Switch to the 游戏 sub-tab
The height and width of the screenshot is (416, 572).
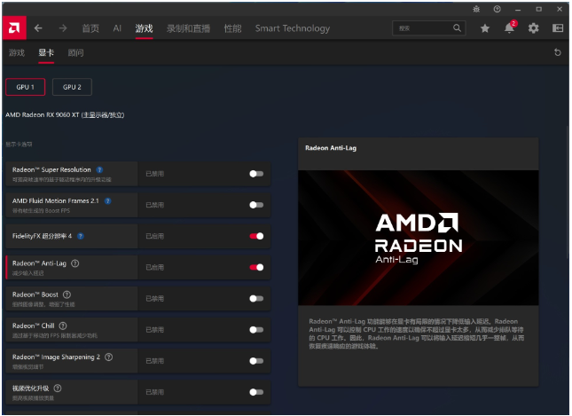17,52
